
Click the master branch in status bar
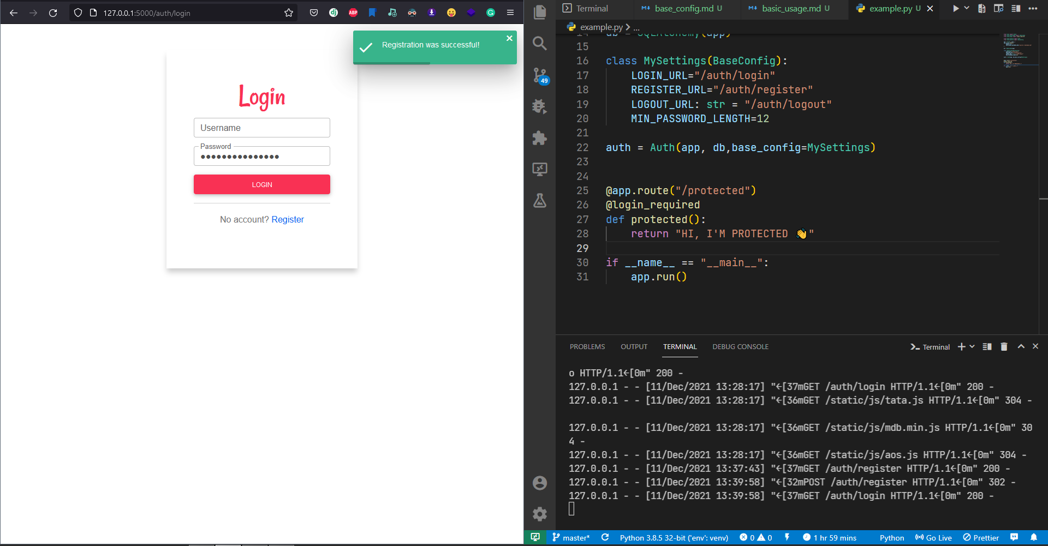point(571,538)
